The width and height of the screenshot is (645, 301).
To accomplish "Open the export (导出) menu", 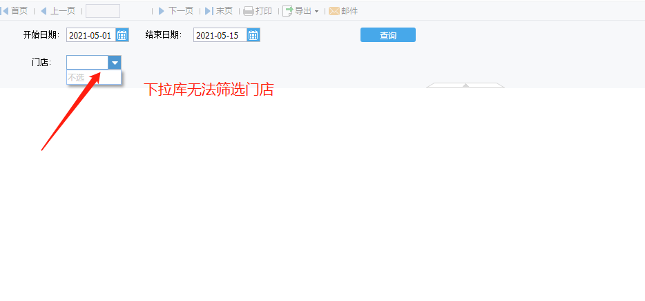I will pos(300,11).
